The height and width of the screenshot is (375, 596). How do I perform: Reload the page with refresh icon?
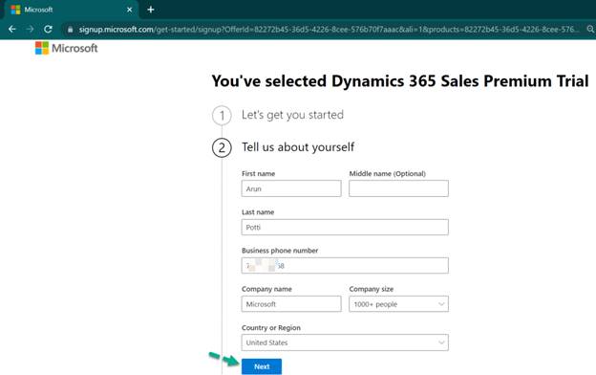[x=48, y=29]
